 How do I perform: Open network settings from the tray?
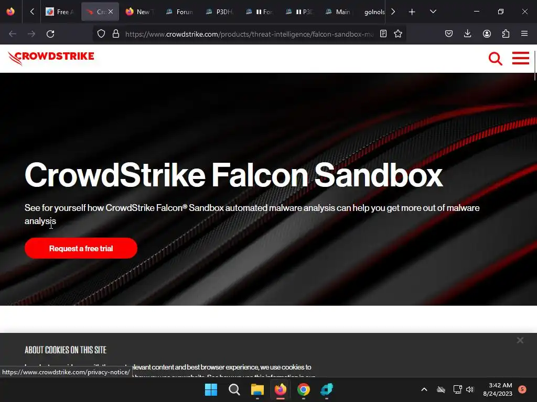click(x=457, y=389)
